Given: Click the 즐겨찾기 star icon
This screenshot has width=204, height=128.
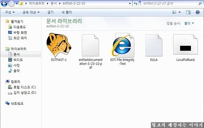Looking at the screenshot, I should (x=7, y=21).
